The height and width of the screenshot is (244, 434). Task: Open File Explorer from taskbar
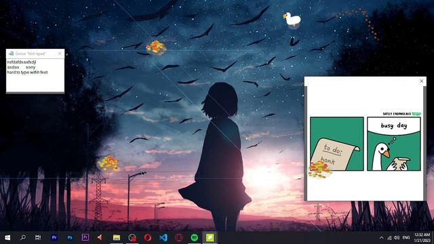pos(116,237)
